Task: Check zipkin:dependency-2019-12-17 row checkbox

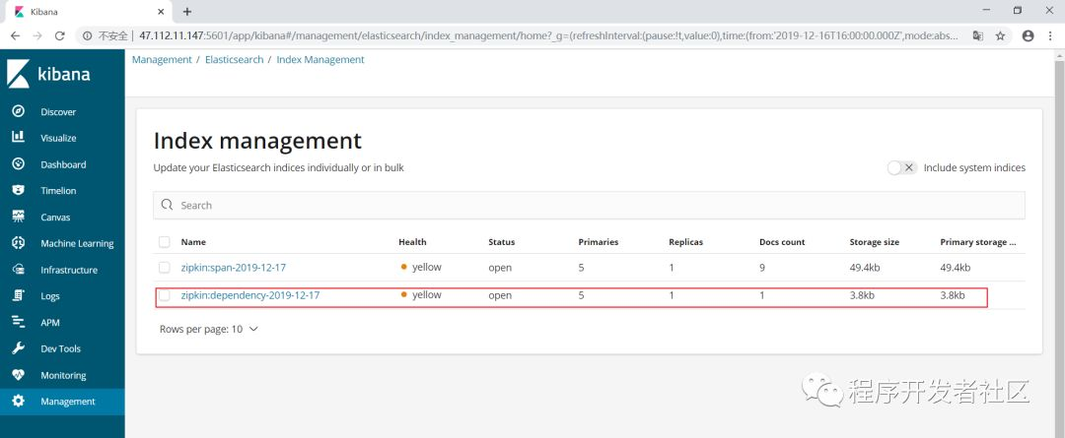Action: point(165,295)
